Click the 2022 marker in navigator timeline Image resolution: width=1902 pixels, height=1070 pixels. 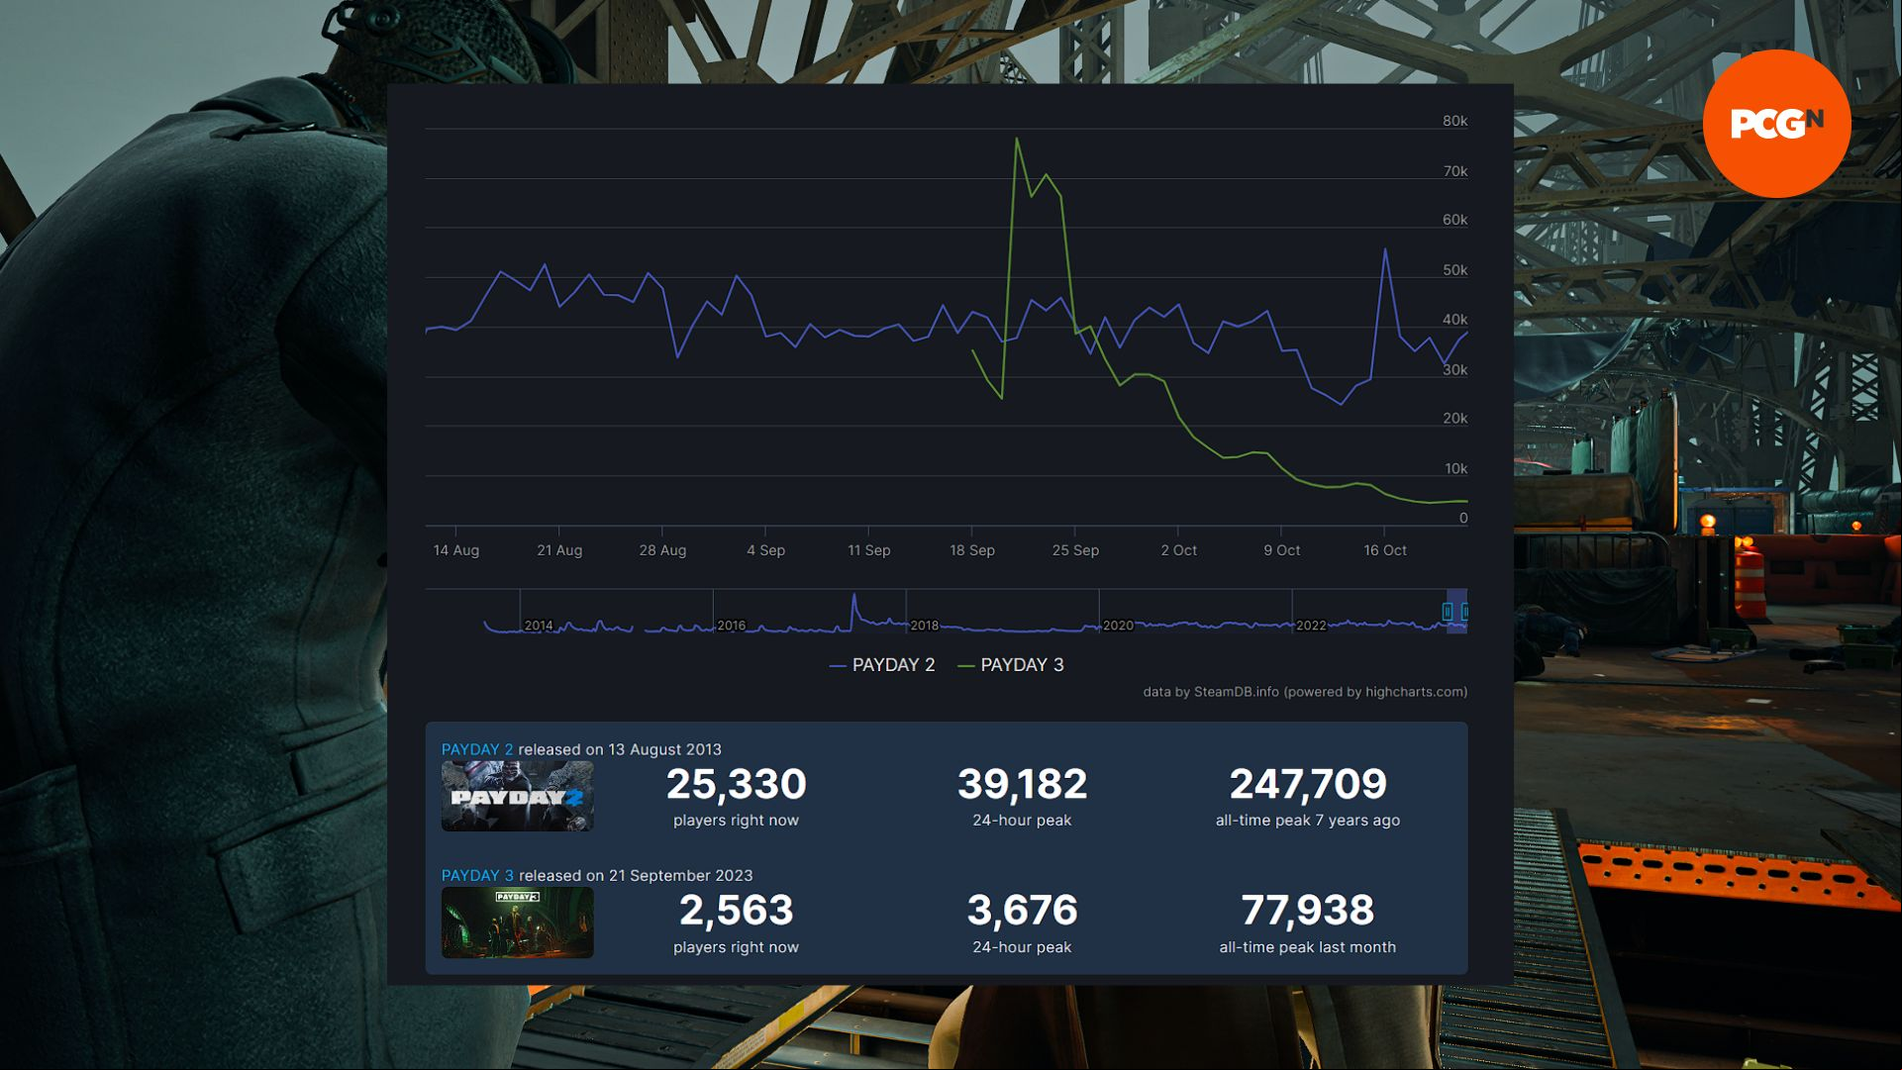1311,626
